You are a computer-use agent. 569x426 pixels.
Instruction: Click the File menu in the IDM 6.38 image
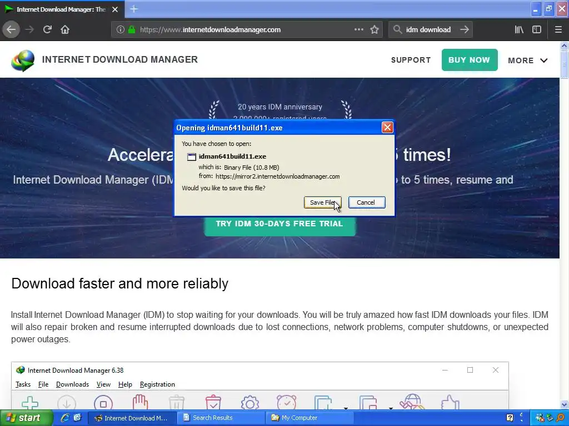tap(43, 384)
